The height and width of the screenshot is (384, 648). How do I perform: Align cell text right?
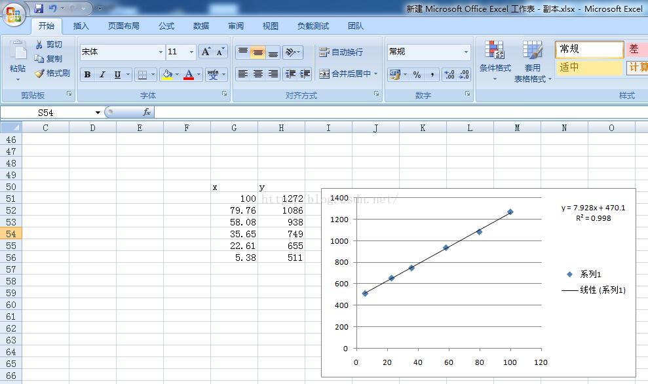click(x=273, y=74)
